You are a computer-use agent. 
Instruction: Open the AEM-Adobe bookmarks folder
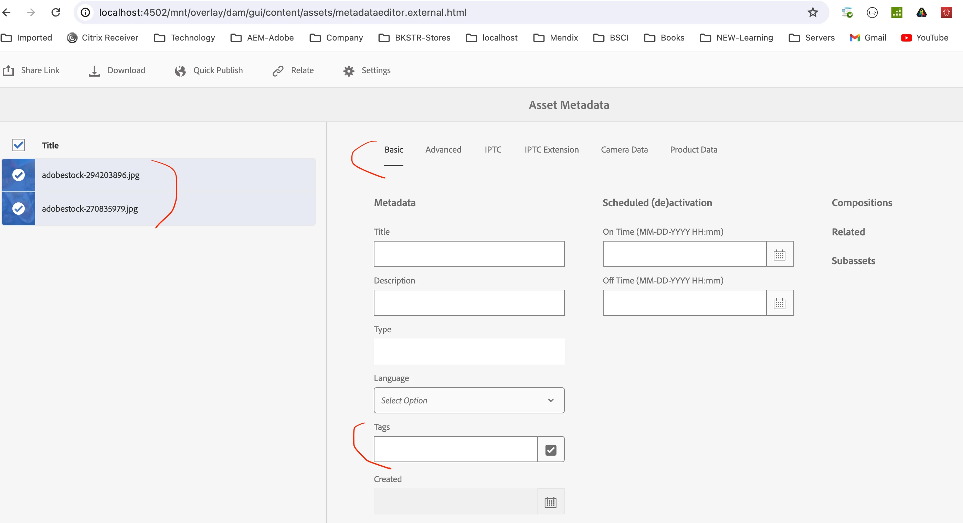click(x=262, y=38)
